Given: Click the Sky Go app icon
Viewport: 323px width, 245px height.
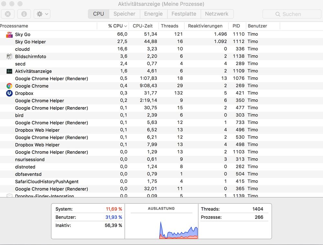Looking at the screenshot, I should tap(9, 34).
